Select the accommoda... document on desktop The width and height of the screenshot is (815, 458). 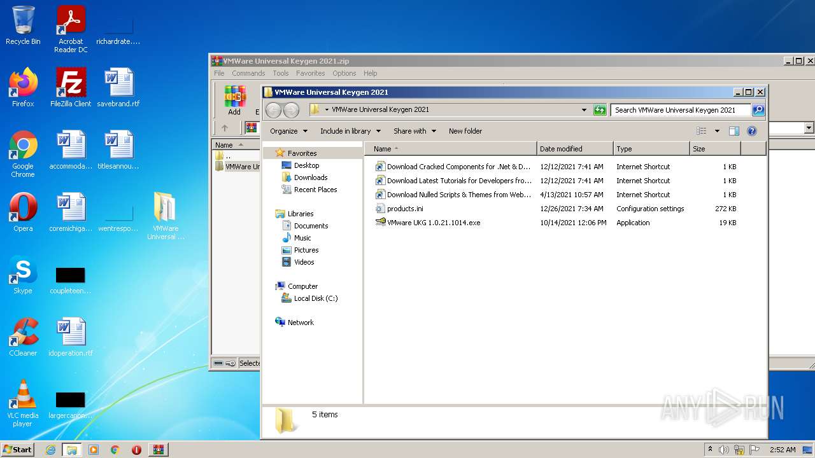coord(71,150)
